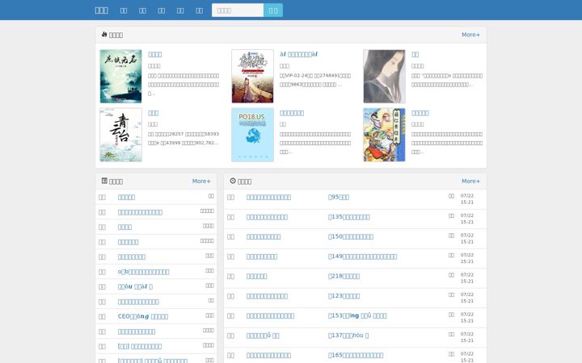Open the chapter 153 link in the updates list
Image resolution: width=582 pixels, height=363 pixels.
[x=357, y=316]
